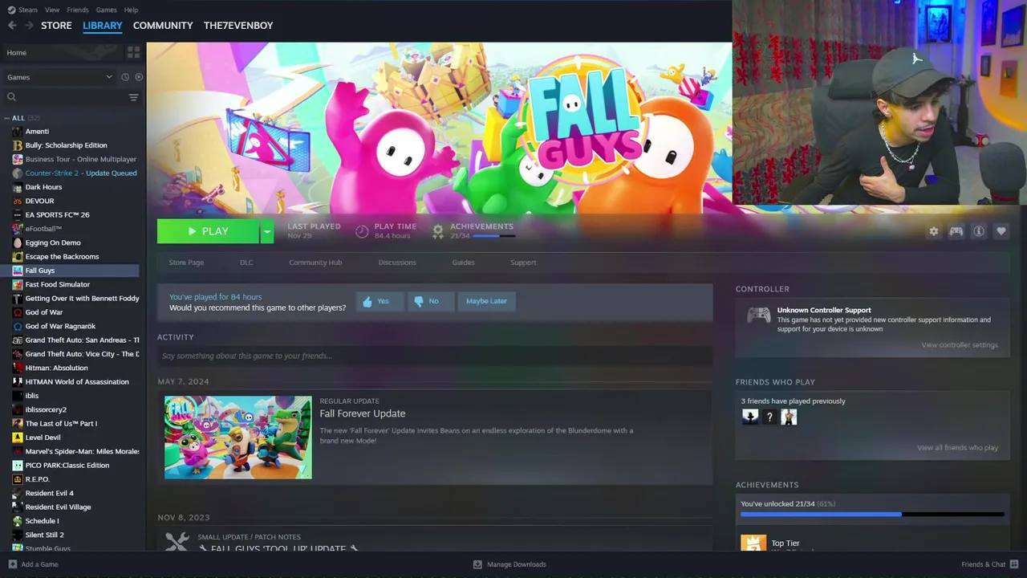Click the play-ready filter icon in sidebar

tap(139, 77)
